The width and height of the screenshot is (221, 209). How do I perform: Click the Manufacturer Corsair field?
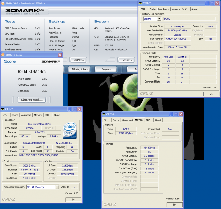coord(177,35)
